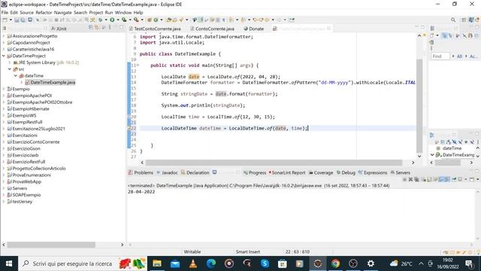Click the Save All icon in toolbar
Viewport: 481px width, 271px height.
(x=23, y=20)
